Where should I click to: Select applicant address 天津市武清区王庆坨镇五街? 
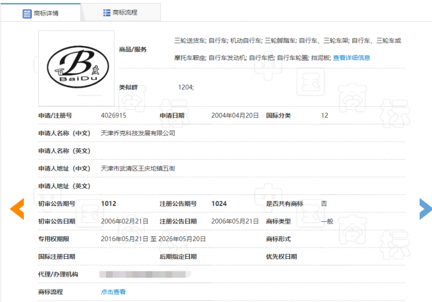tap(138, 168)
